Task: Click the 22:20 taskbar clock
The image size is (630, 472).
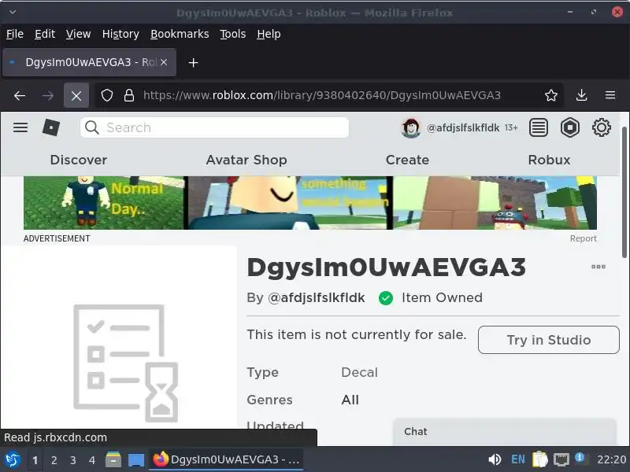Action: pyautogui.click(x=612, y=459)
